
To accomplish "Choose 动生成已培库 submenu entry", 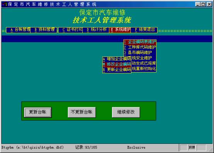I will [144, 63].
